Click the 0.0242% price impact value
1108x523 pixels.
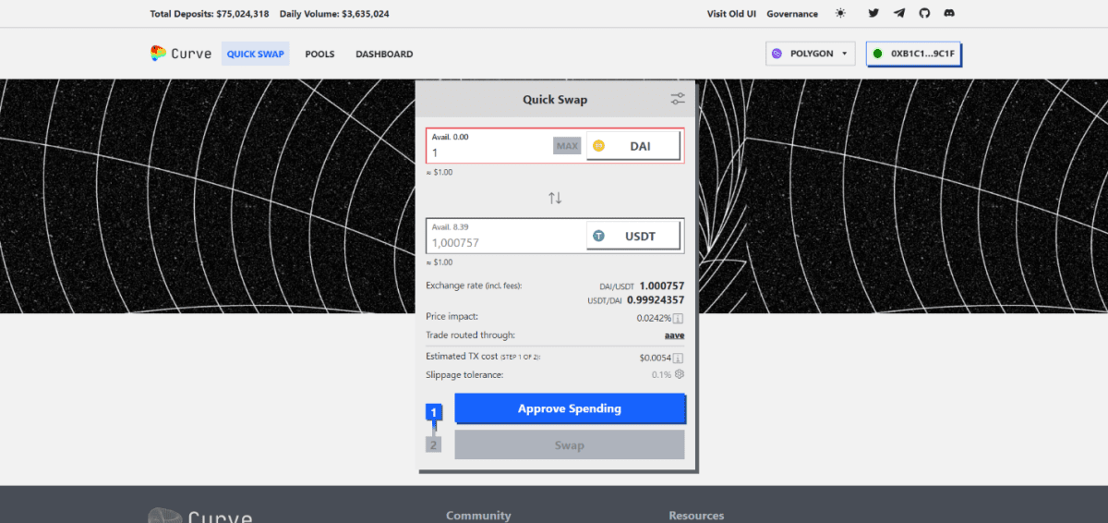[x=654, y=319]
